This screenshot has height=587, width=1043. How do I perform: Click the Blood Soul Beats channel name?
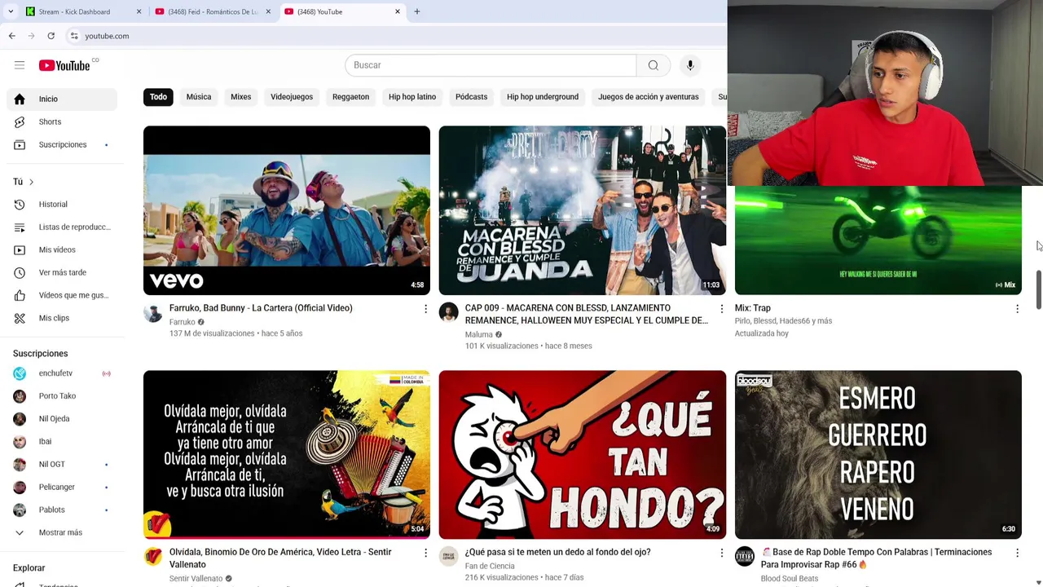coord(790,579)
